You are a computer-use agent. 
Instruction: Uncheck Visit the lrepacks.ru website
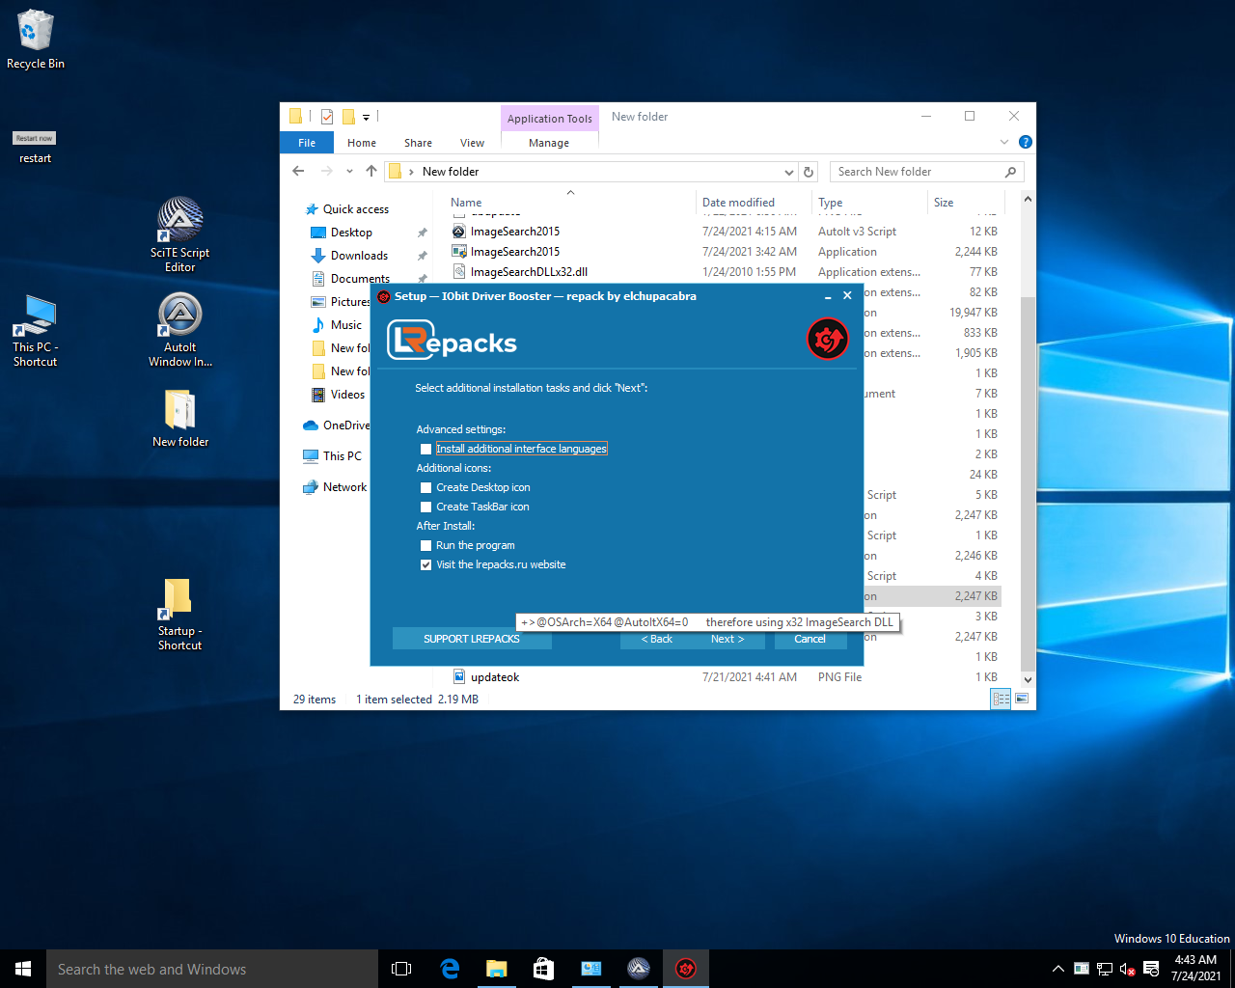[426, 564]
